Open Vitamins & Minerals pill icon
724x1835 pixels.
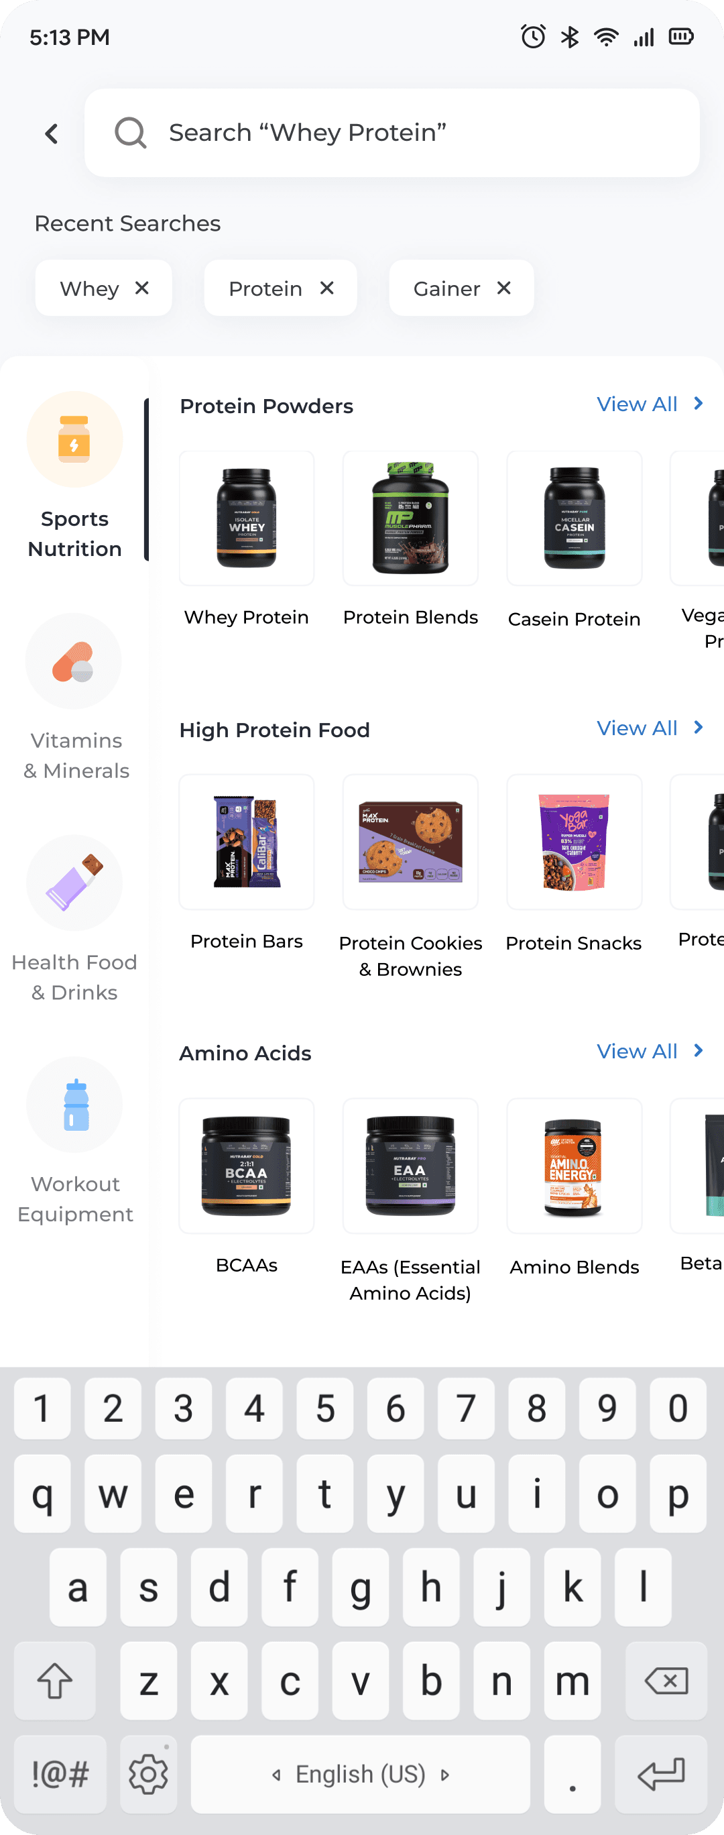(x=73, y=661)
